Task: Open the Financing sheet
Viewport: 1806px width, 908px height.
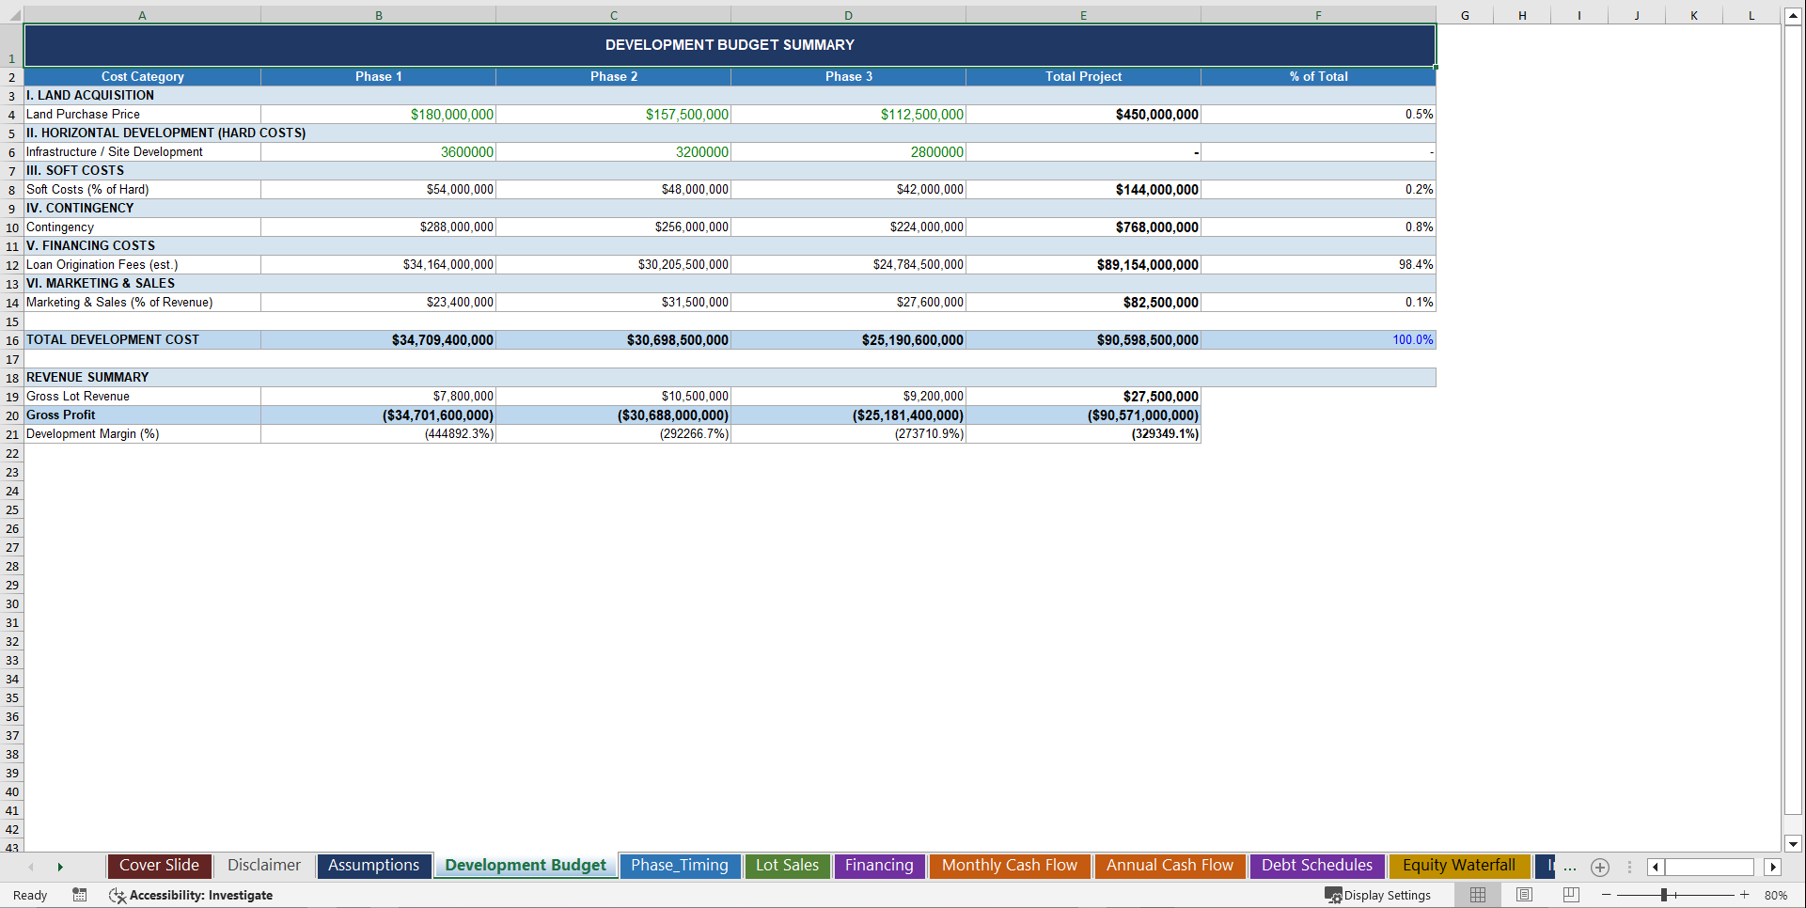Action: (879, 866)
